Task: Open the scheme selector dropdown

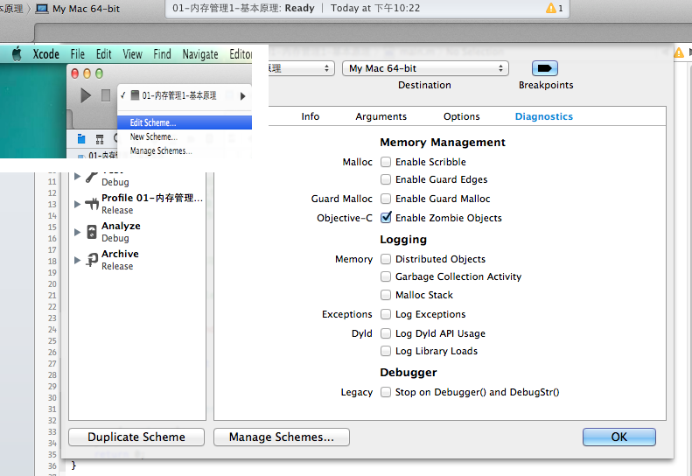Action: coord(301,68)
